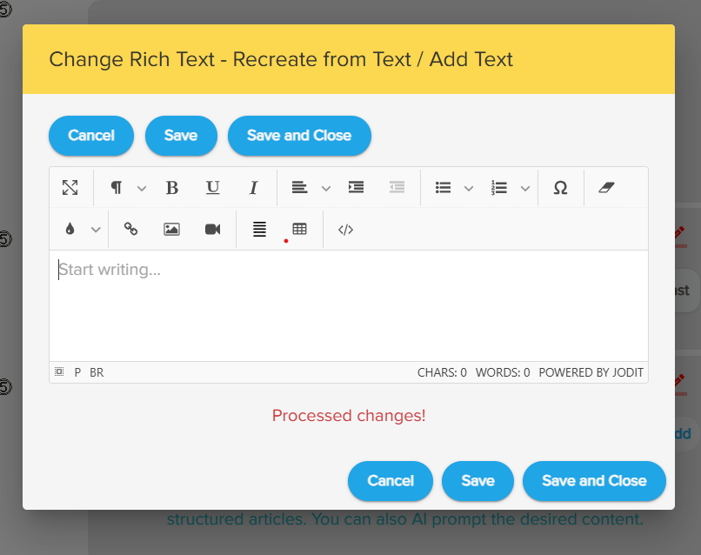Click the top Save and Close button
The image size is (701, 555).
[299, 136]
